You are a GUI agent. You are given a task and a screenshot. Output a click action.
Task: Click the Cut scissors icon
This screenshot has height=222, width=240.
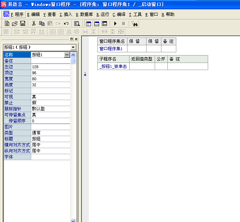click(x=34, y=24)
